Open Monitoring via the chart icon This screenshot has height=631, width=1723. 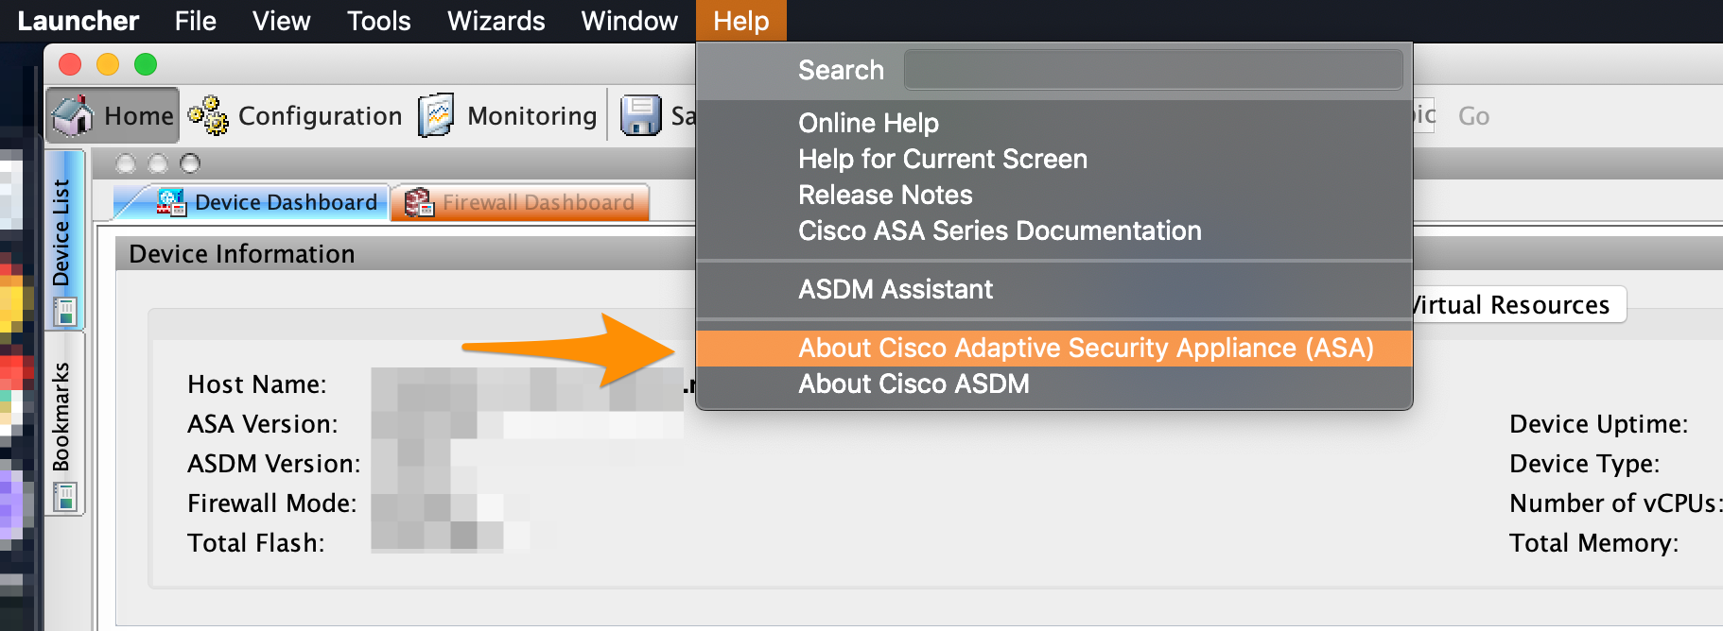click(436, 115)
